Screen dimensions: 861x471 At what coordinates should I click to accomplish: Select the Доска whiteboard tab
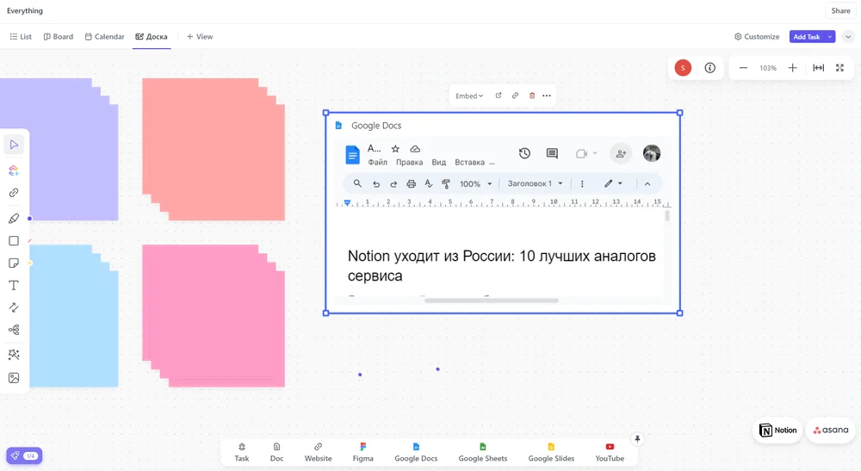pos(152,37)
